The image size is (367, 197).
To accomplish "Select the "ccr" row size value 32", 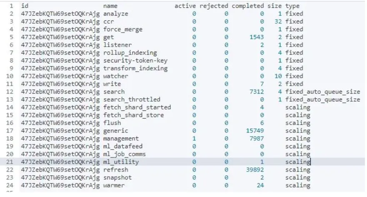I will pos(278,22).
